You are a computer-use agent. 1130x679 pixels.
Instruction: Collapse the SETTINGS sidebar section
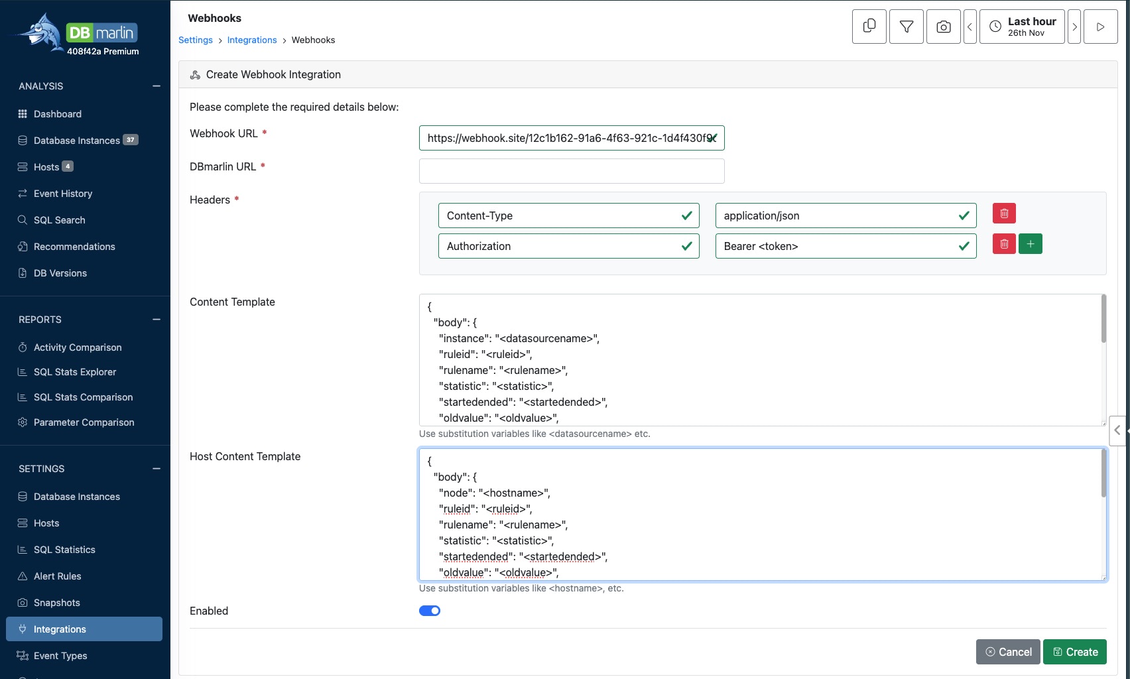point(156,468)
